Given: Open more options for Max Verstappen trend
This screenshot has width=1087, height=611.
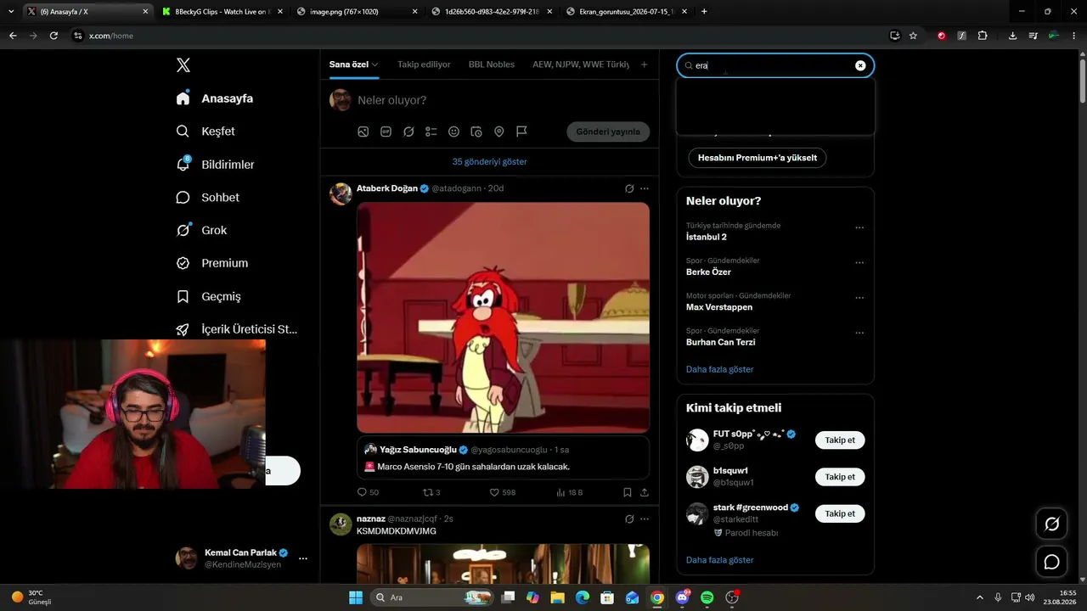Looking at the screenshot, I should 859,298.
